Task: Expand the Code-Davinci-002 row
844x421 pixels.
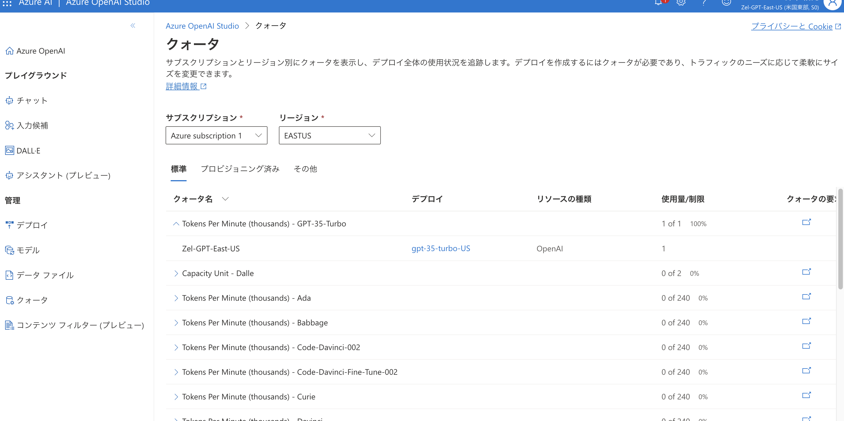Action: click(176, 347)
